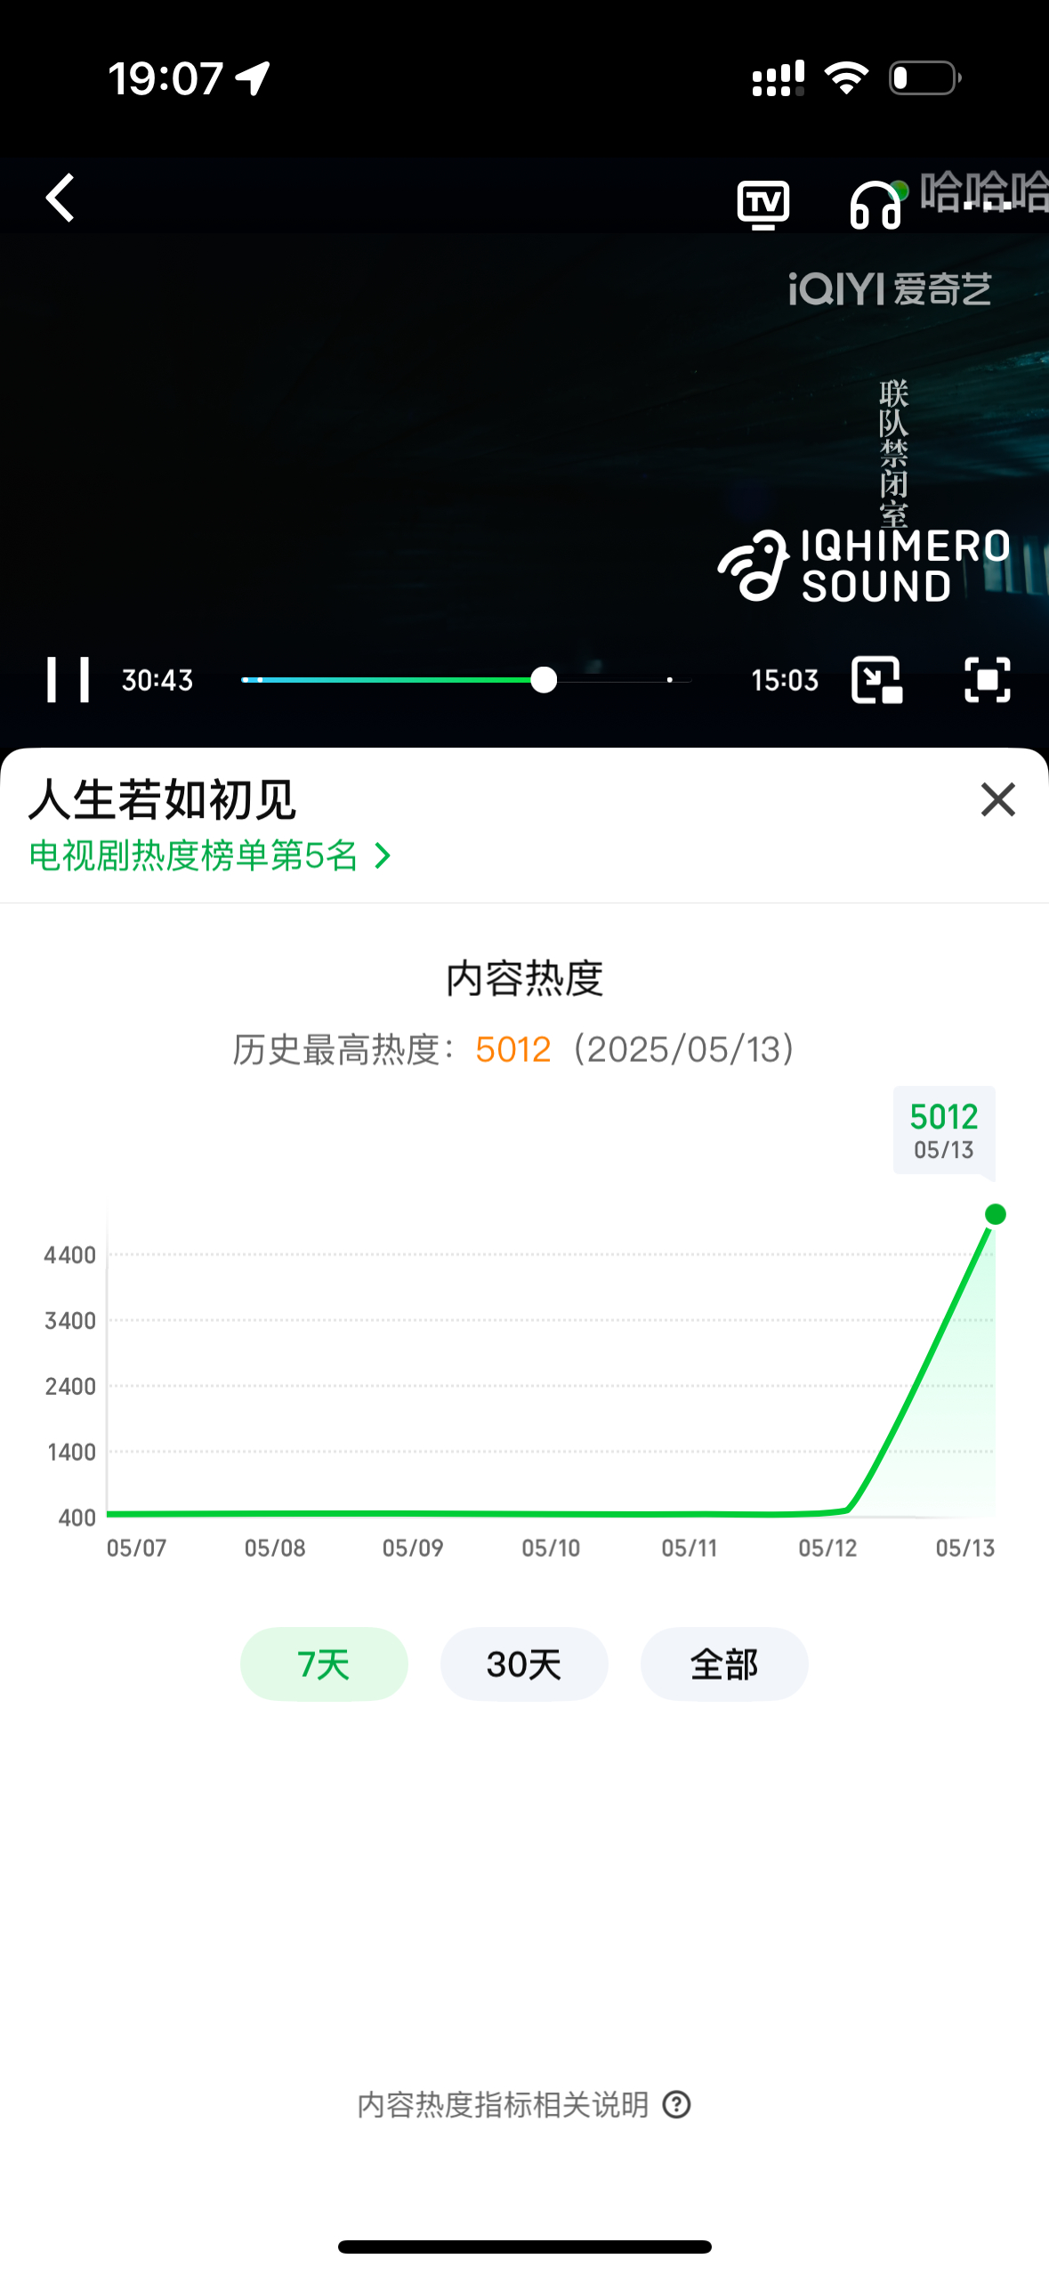Click the 4400 value on y-axis
Screen dimensions: 1049x2275
coord(69,1255)
